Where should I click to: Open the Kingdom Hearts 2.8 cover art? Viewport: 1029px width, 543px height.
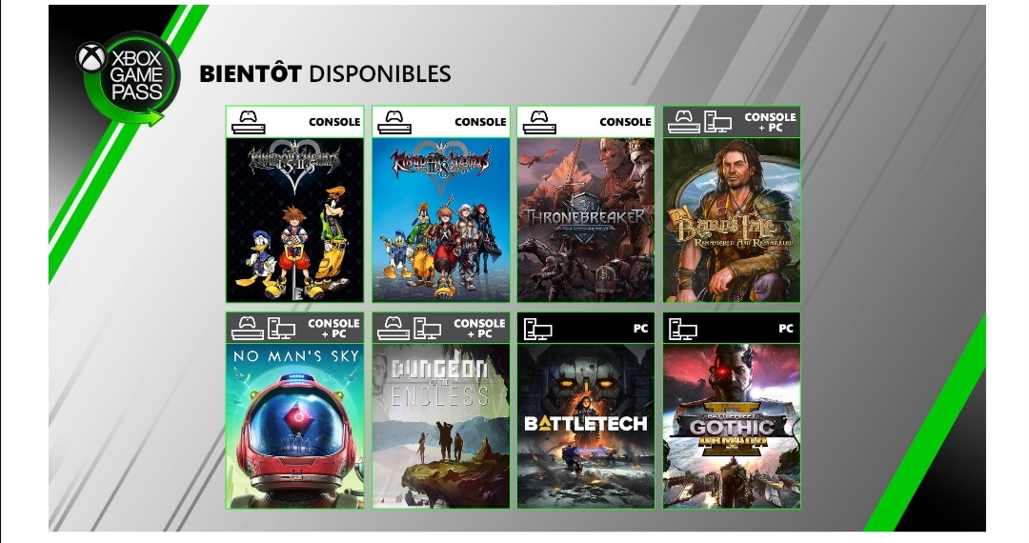(x=440, y=220)
